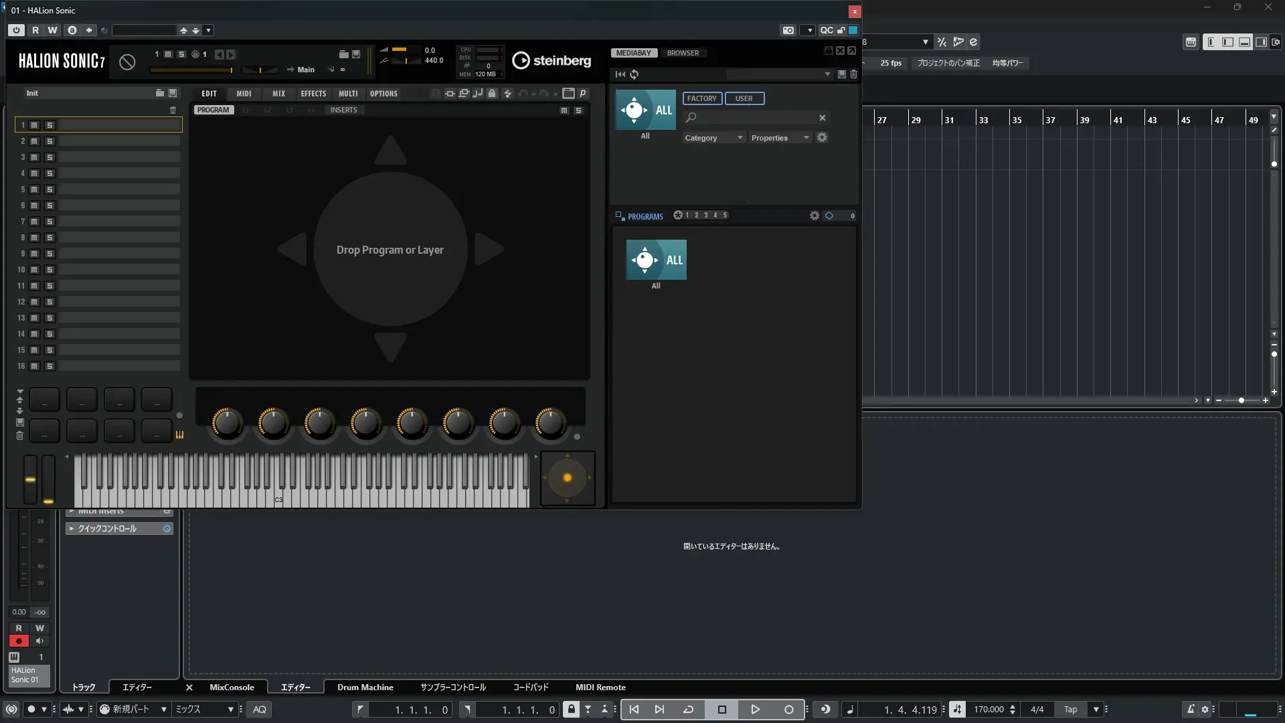
Task: Click the plug-in power bypass button
Action: coord(16,30)
